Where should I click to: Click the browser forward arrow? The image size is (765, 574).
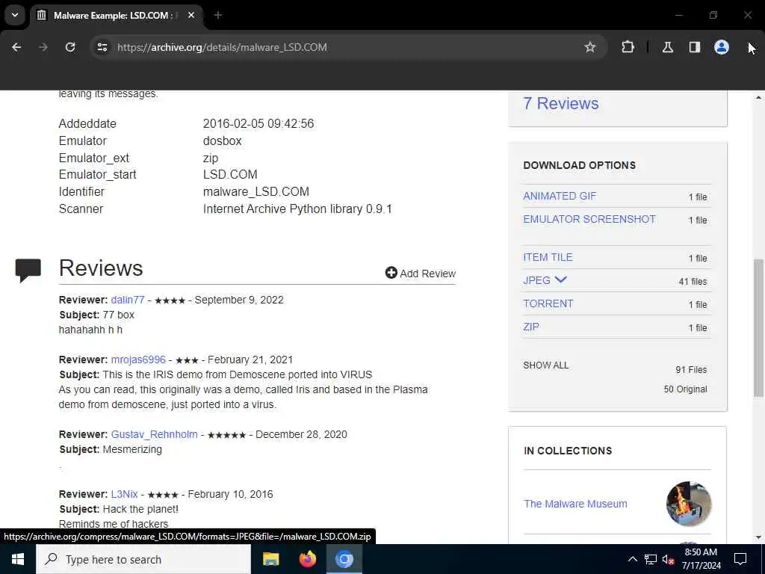tap(43, 47)
